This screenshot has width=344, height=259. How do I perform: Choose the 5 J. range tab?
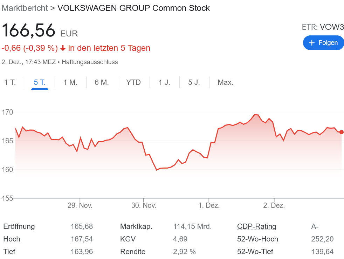[x=194, y=83]
